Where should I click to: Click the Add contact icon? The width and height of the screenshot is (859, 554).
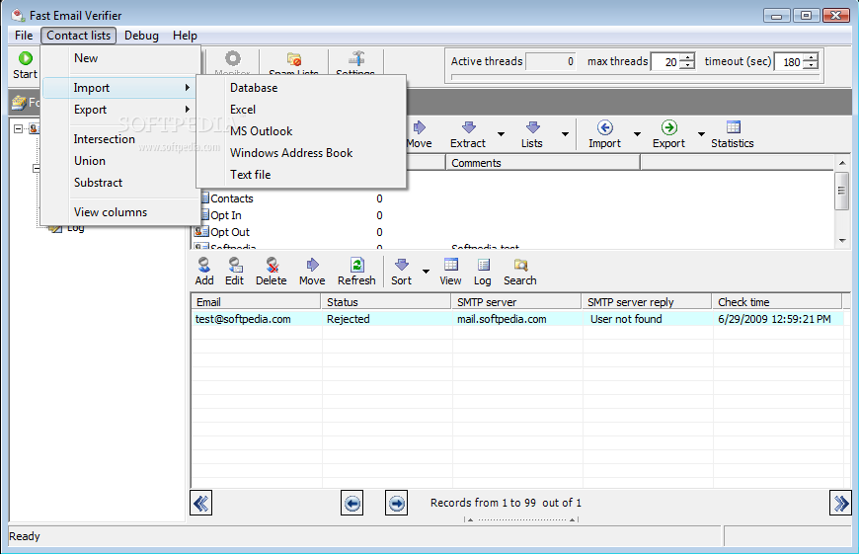tap(203, 266)
